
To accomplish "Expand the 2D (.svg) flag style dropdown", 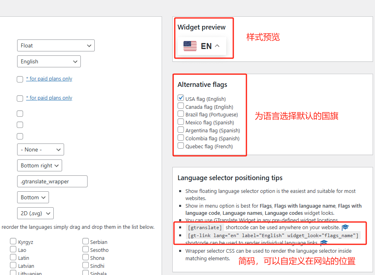I will pos(35,213).
